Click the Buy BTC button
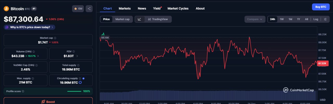This screenshot has width=333, height=104. click(x=321, y=7)
